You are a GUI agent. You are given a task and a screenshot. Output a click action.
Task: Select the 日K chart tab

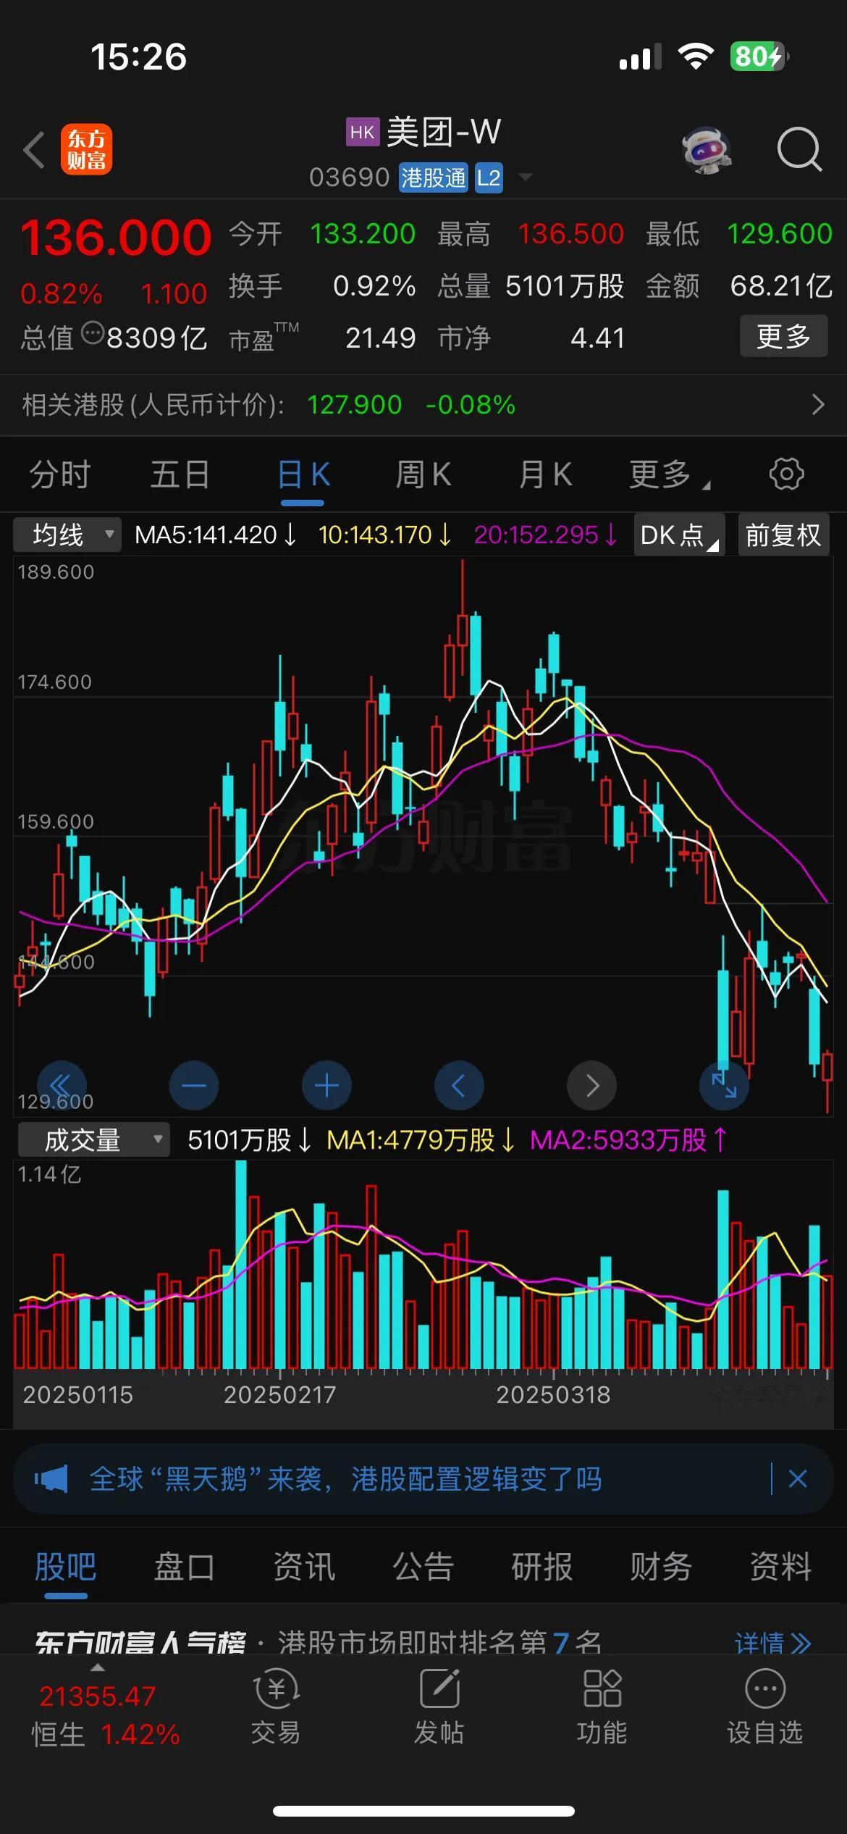(303, 475)
